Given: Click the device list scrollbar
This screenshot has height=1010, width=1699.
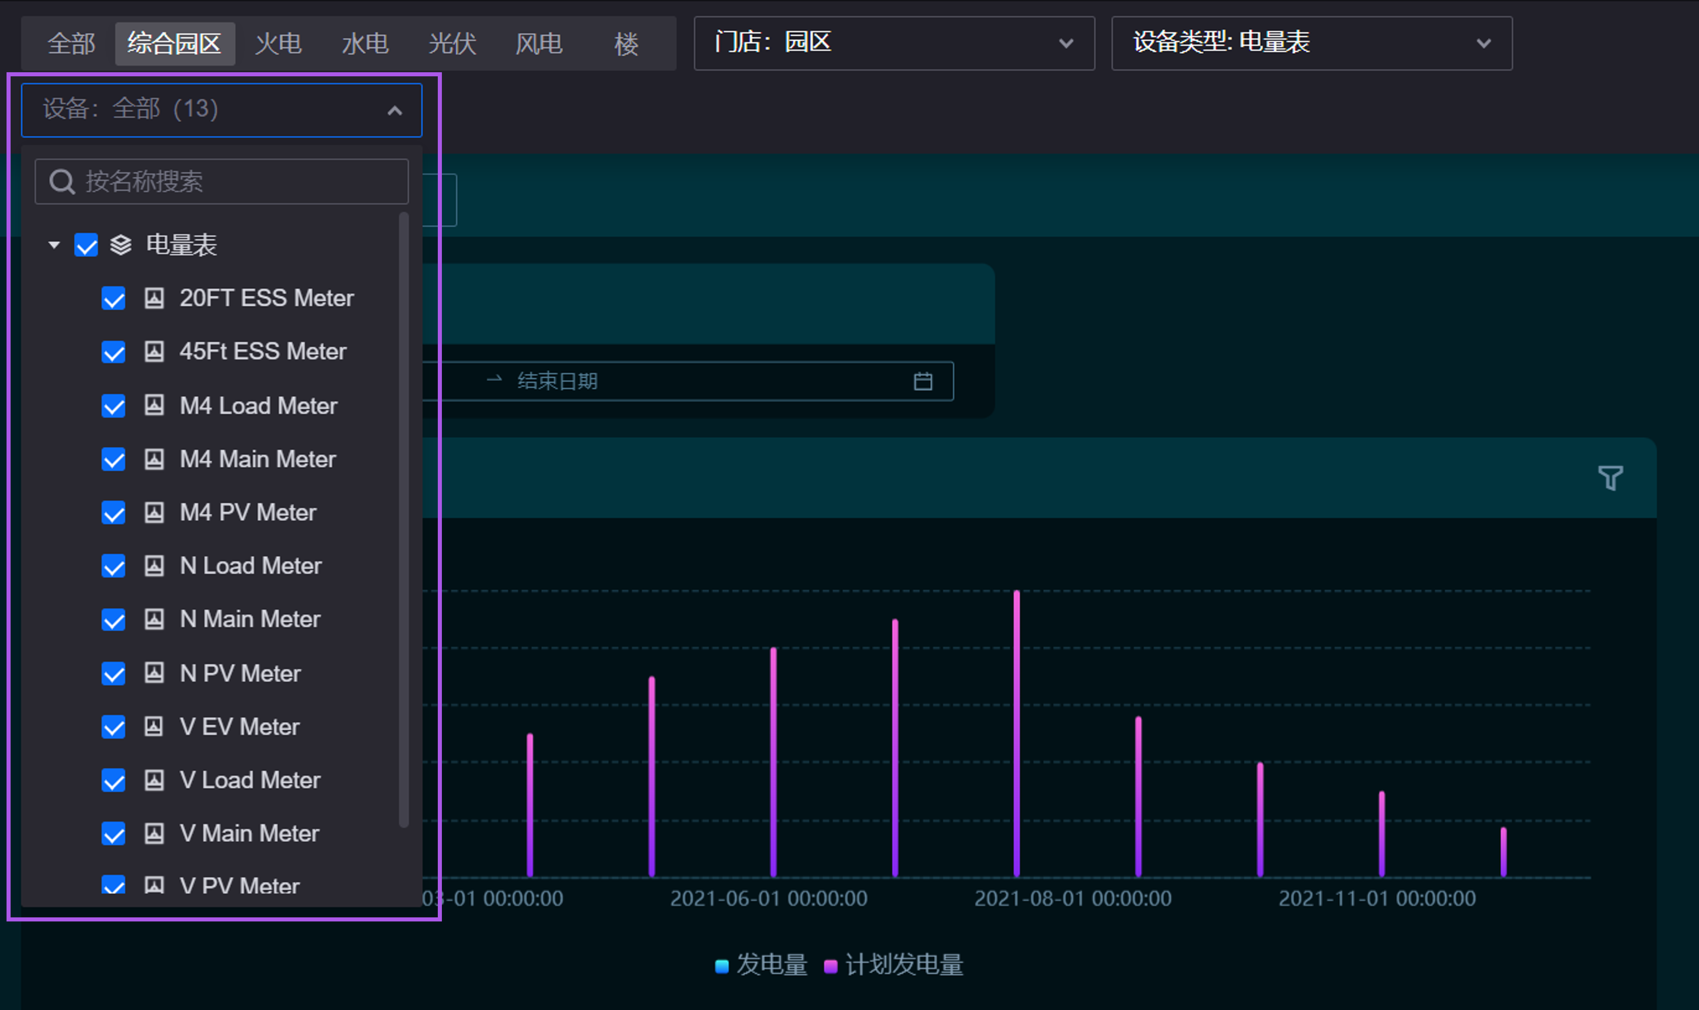Looking at the screenshot, I should point(404,517).
